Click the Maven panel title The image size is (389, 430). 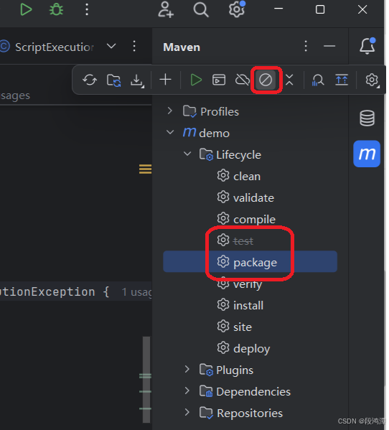coord(182,47)
